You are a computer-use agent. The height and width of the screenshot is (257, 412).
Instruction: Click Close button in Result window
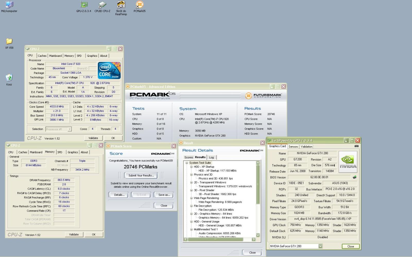(252, 253)
